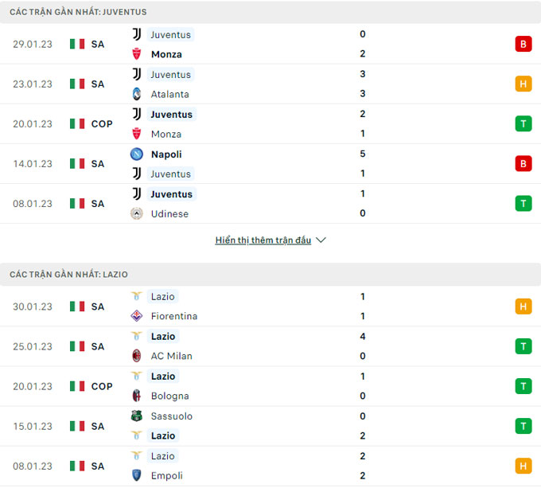Click the Atalanta club crest icon
This screenshot has height=488, width=541.
point(137,94)
